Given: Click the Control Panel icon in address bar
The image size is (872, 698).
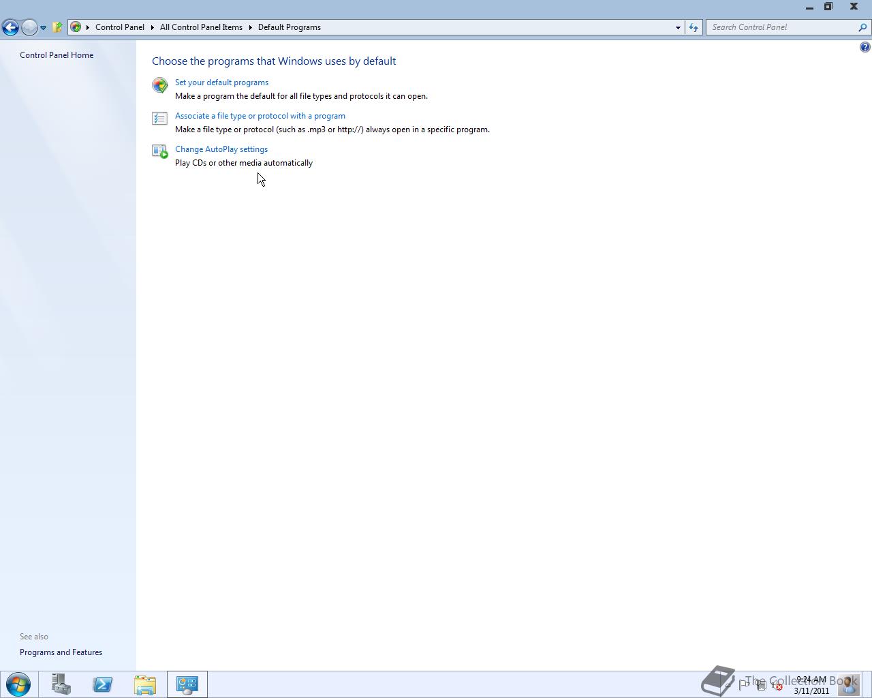Looking at the screenshot, I should [76, 27].
